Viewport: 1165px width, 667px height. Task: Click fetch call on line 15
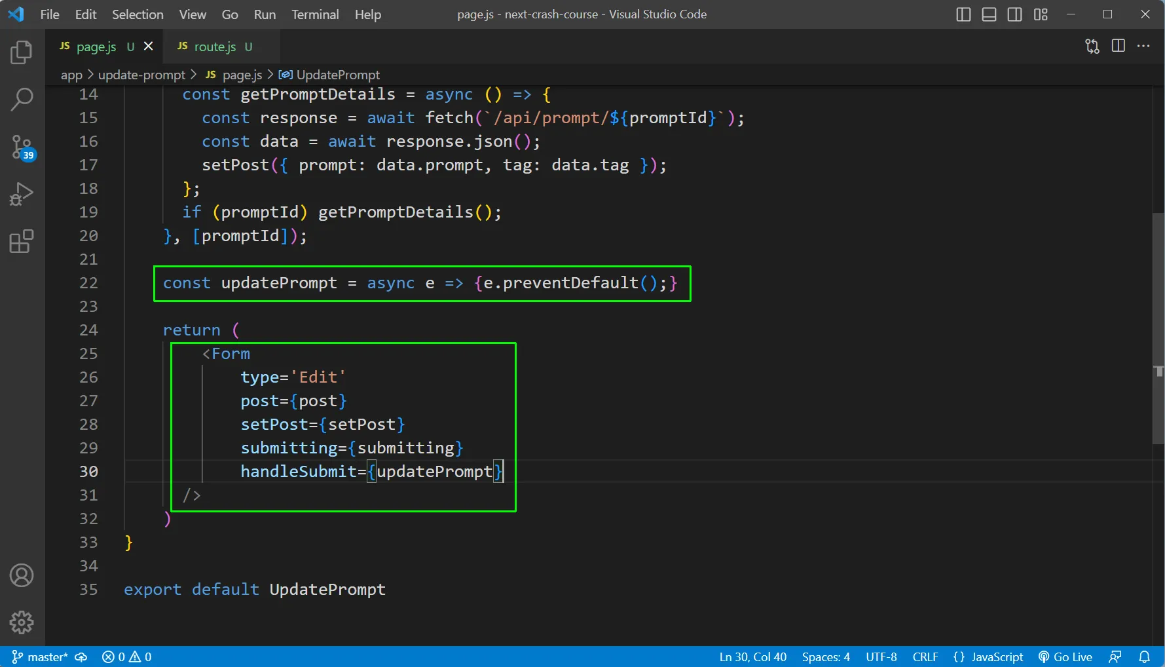pyautogui.click(x=449, y=118)
